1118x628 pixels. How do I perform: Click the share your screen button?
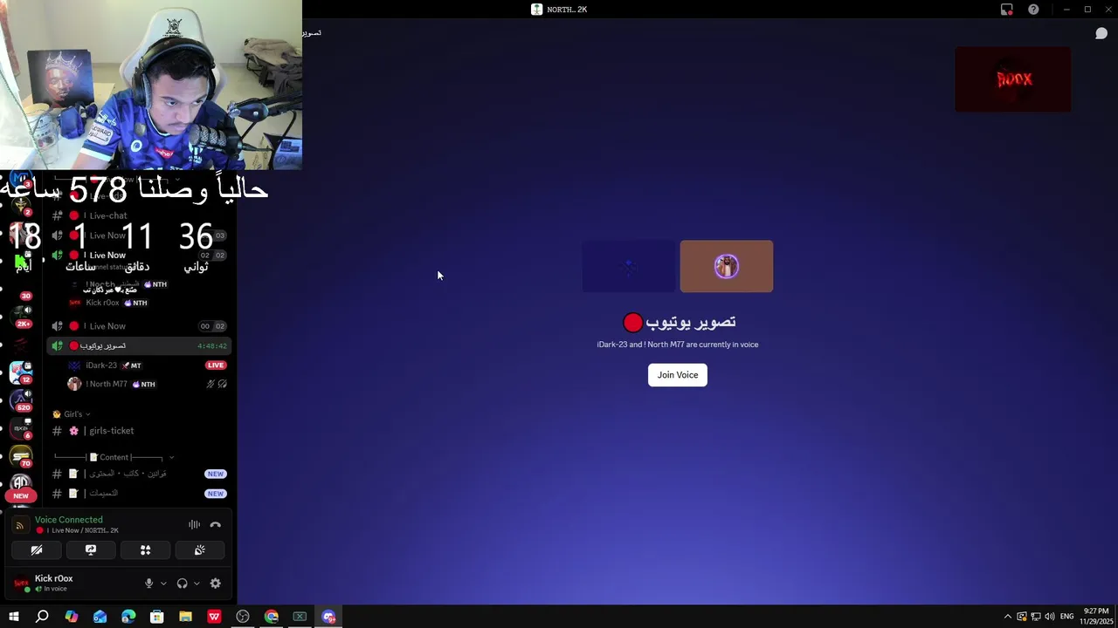coord(91,550)
